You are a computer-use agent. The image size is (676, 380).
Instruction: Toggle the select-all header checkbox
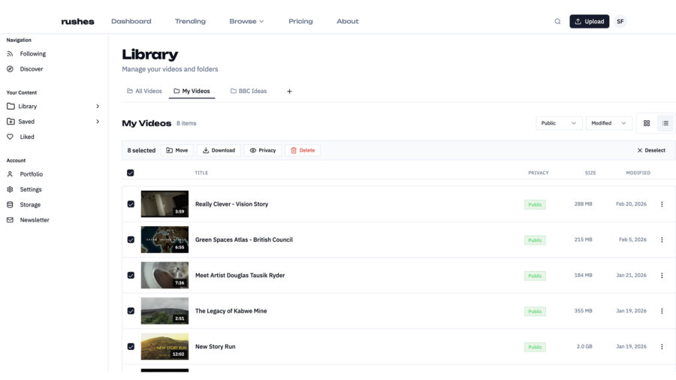click(x=131, y=173)
